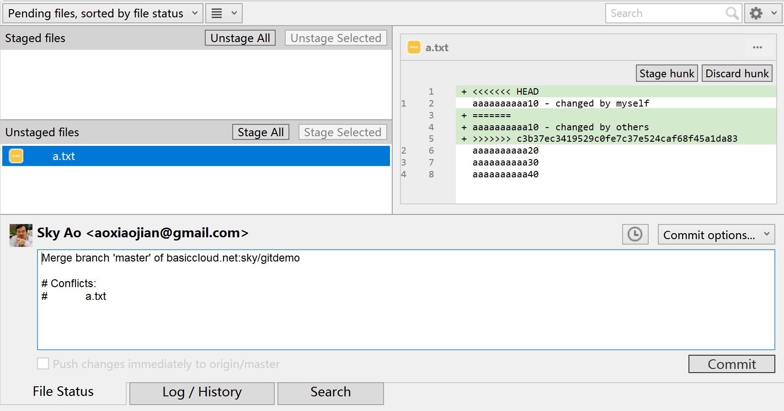Open the File Status tab
The height and width of the screenshot is (411, 784).
(x=63, y=392)
